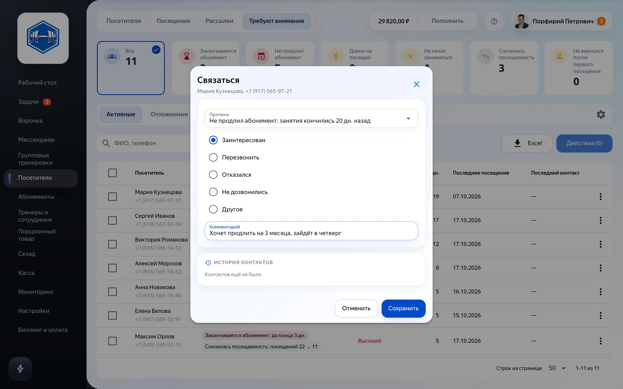Close the Связаться dialog with the X
The width and height of the screenshot is (623, 389).
pyautogui.click(x=417, y=84)
